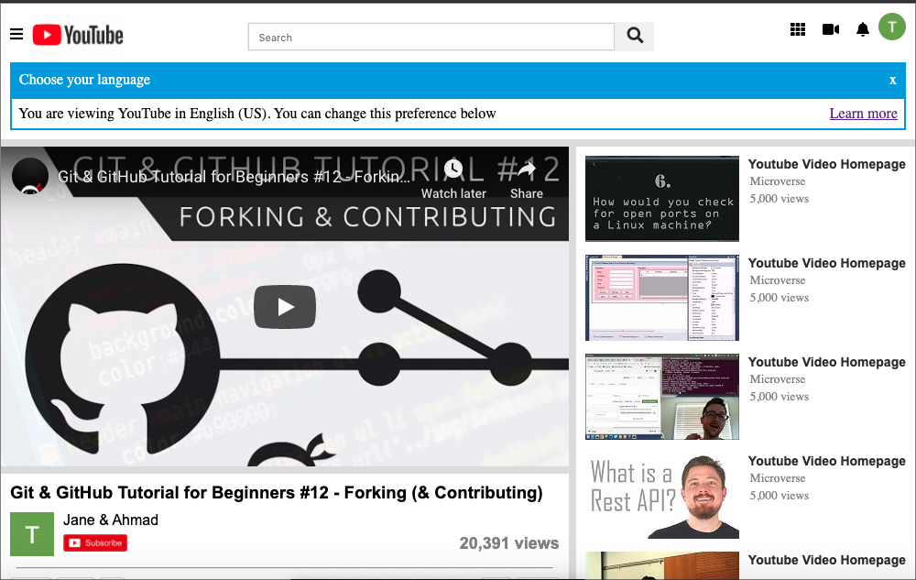Play the Git & GitHub tutorial video
The image size is (916, 580).
coord(285,307)
